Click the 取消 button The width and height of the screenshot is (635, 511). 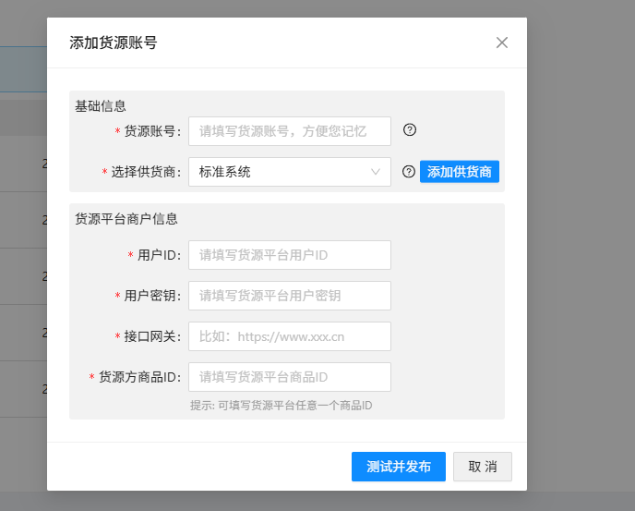point(483,467)
